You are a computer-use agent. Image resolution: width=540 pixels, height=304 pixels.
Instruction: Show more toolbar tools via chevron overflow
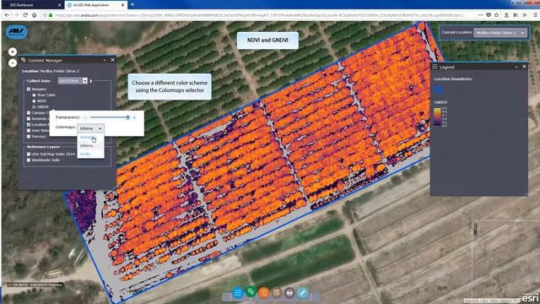tap(525, 15)
